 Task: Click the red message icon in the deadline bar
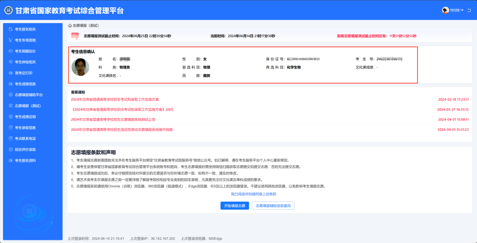[x=75, y=36]
